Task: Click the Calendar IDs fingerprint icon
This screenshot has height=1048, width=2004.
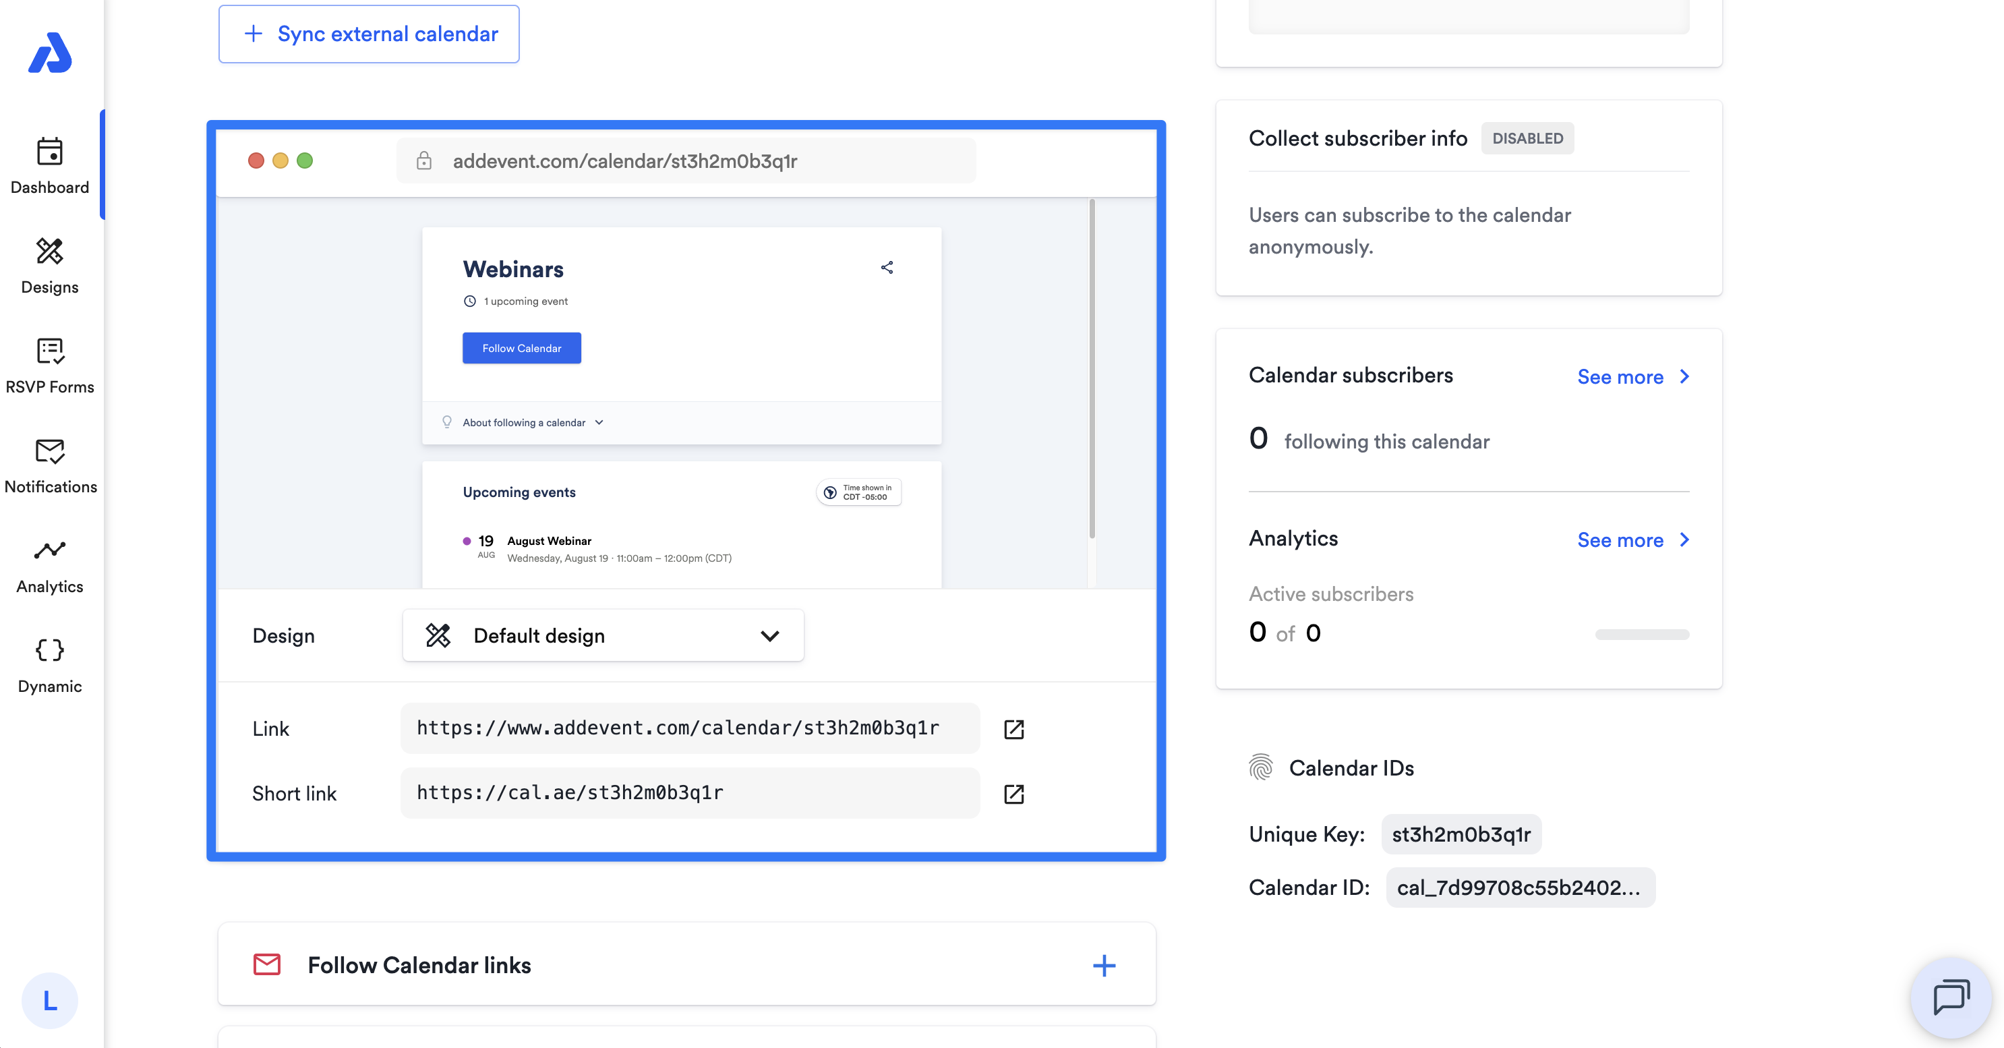Action: pyautogui.click(x=1261, y=768)
